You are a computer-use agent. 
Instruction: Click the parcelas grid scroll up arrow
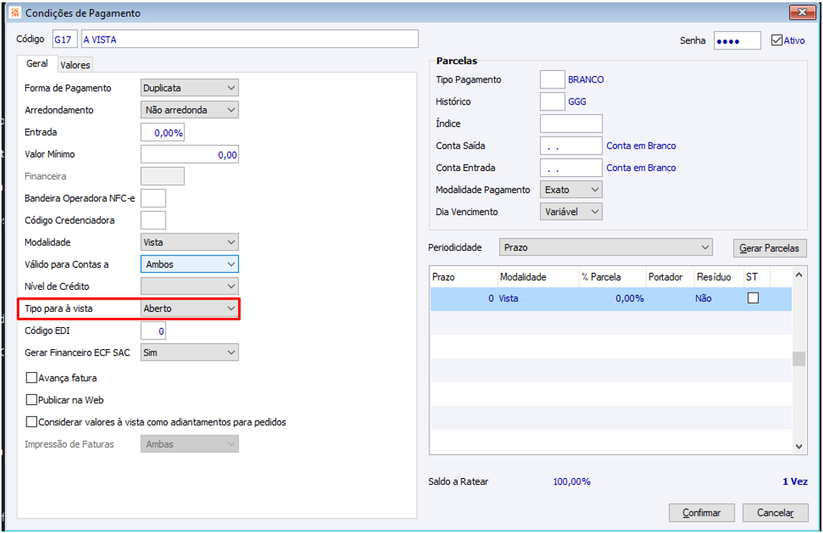[799, 275]
